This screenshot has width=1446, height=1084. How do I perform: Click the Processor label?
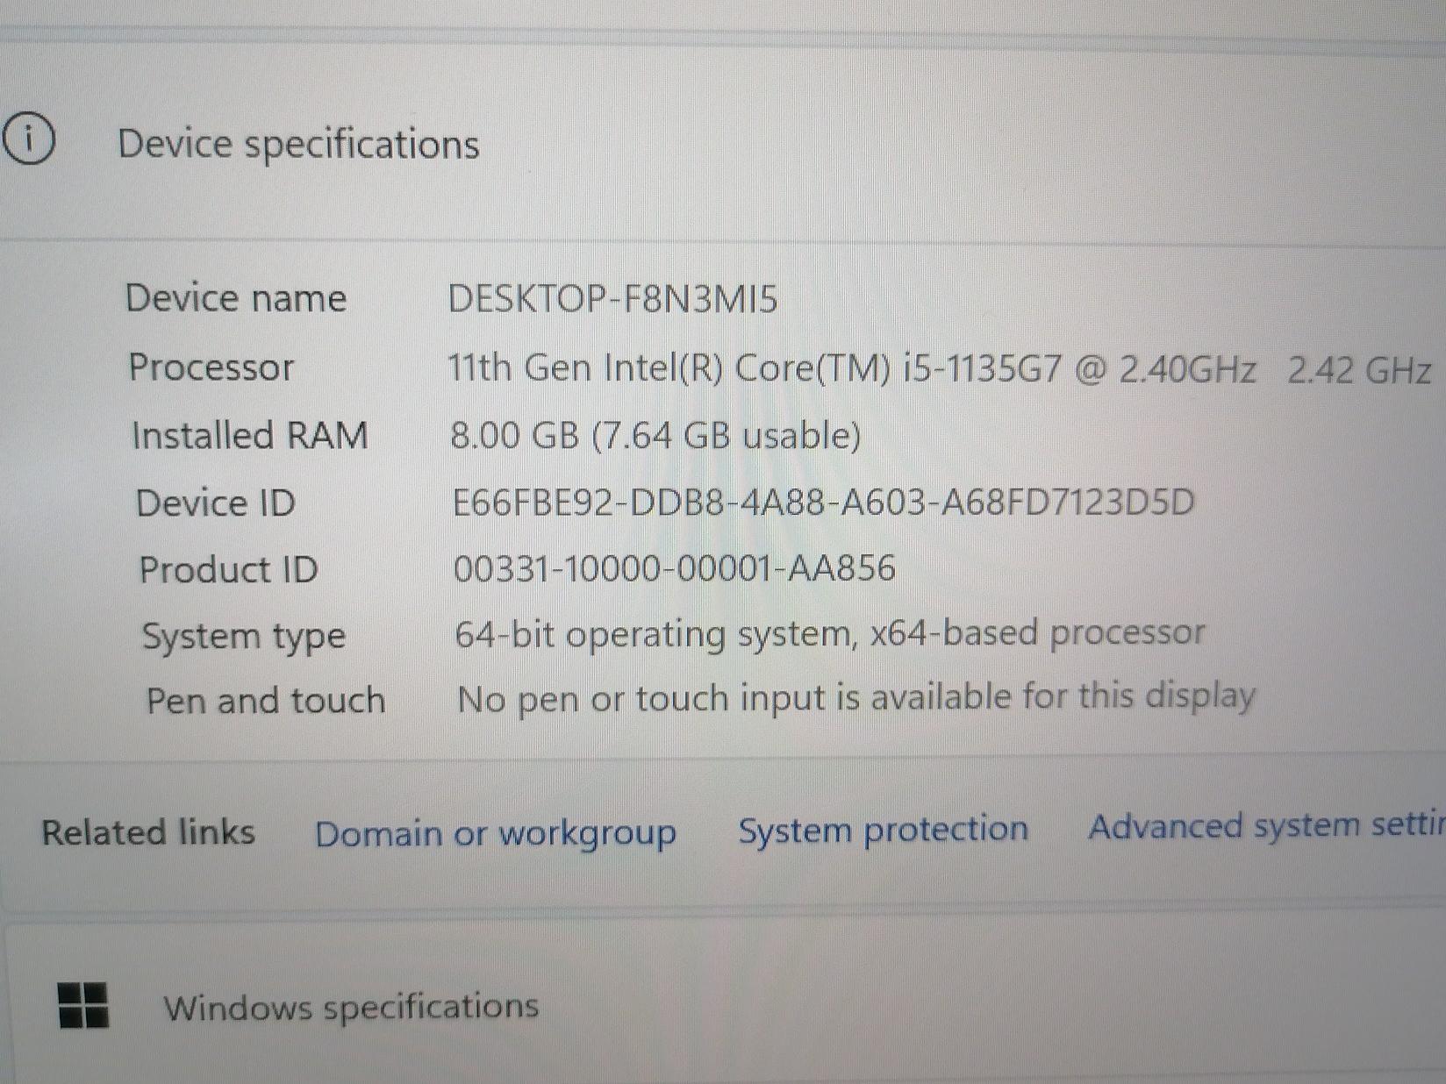pyautogui.click(x=211, y=367)
